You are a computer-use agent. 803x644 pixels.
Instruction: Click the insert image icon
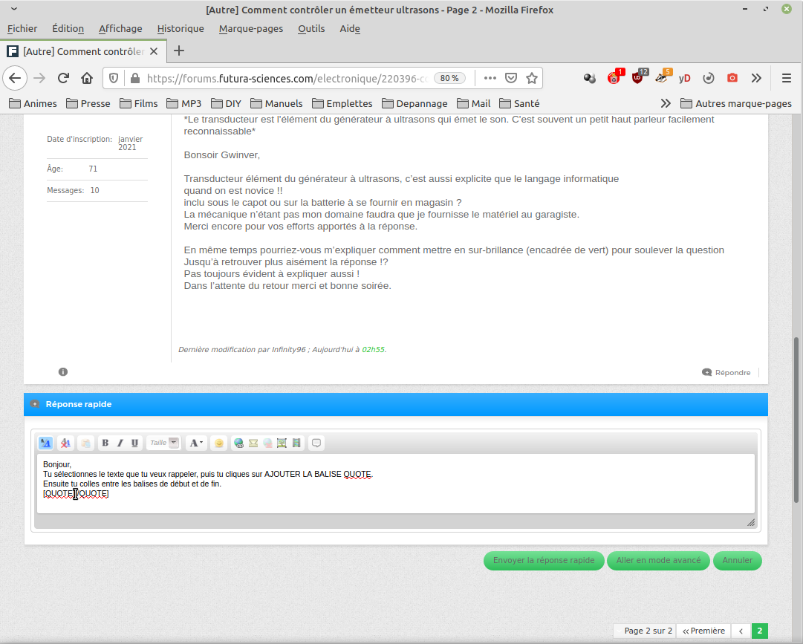click(x=282, y=443)
